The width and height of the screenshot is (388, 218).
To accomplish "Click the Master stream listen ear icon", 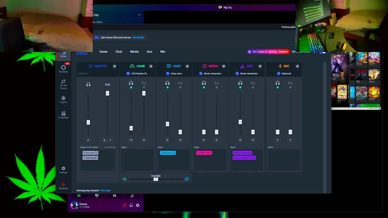I will click(x=110, y=140).
